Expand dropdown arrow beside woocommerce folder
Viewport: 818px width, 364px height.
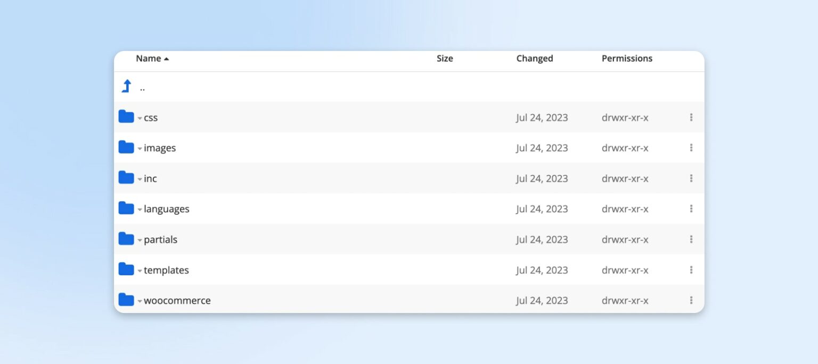(x=140, y=301)
